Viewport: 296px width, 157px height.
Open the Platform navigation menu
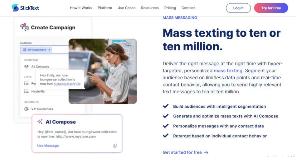tap(105, 8)
